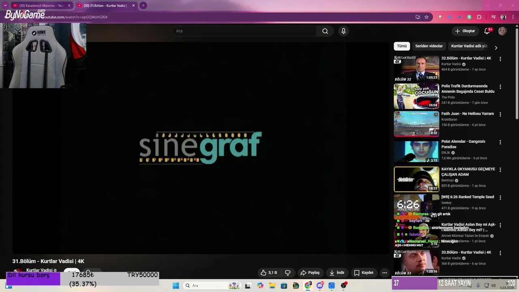Open options for 33.Bölüm video
Viewport: 519px width, 292px height.
[500, 253]
